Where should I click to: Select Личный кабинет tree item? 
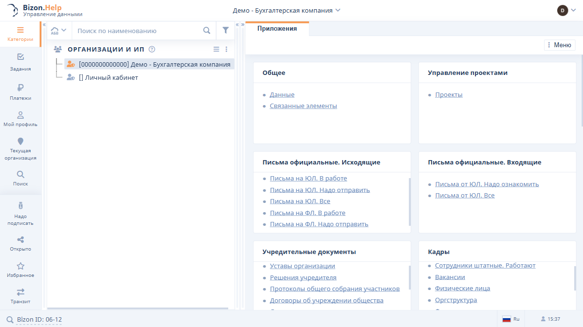(108, 78)
